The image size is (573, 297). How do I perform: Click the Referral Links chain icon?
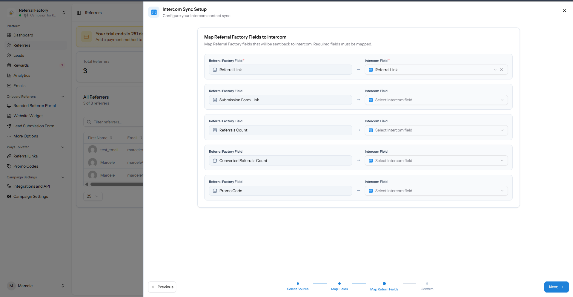point(9,156)
